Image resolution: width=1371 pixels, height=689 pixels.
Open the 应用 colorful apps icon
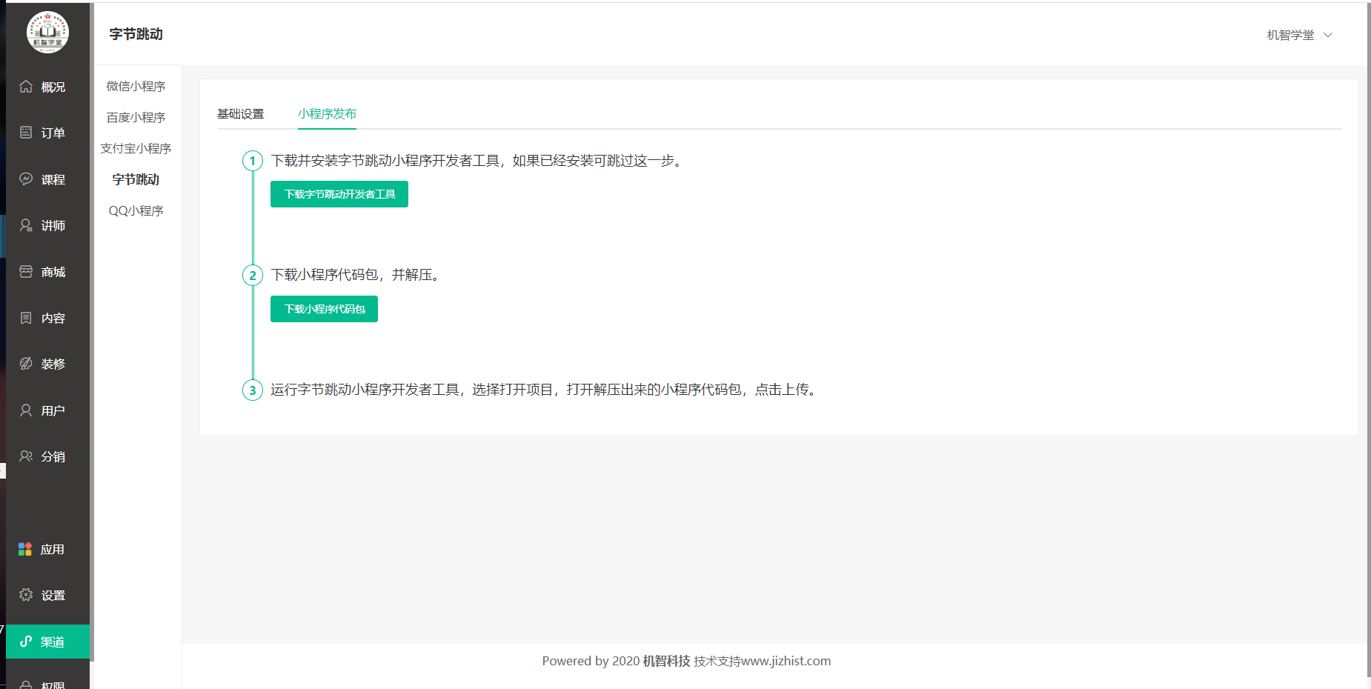click(25, 549)
